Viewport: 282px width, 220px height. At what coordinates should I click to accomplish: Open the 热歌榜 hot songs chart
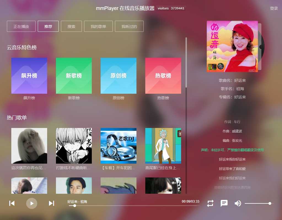[163, 75]
